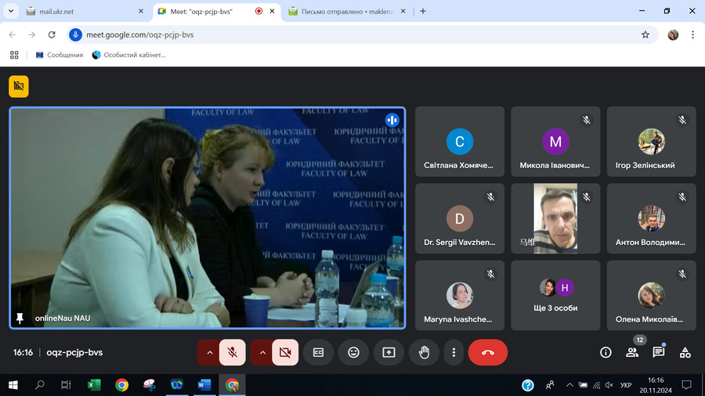This screenshot has width=705, height=396.
Task: Open the three-dot more options menu
Action: 454,353
